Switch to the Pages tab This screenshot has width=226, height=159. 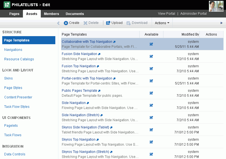[x=14, y=14]
